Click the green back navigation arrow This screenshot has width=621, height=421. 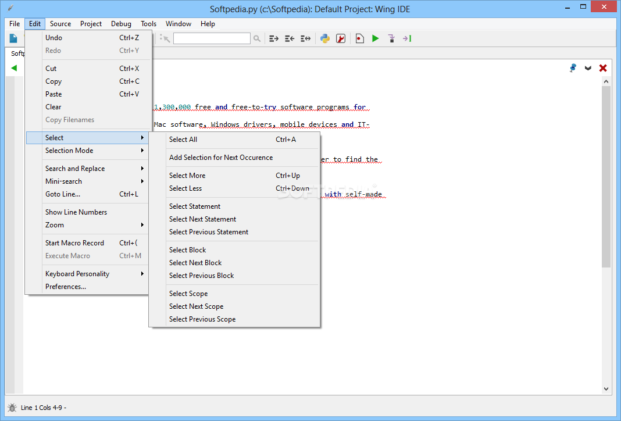(x=15, y=67)
